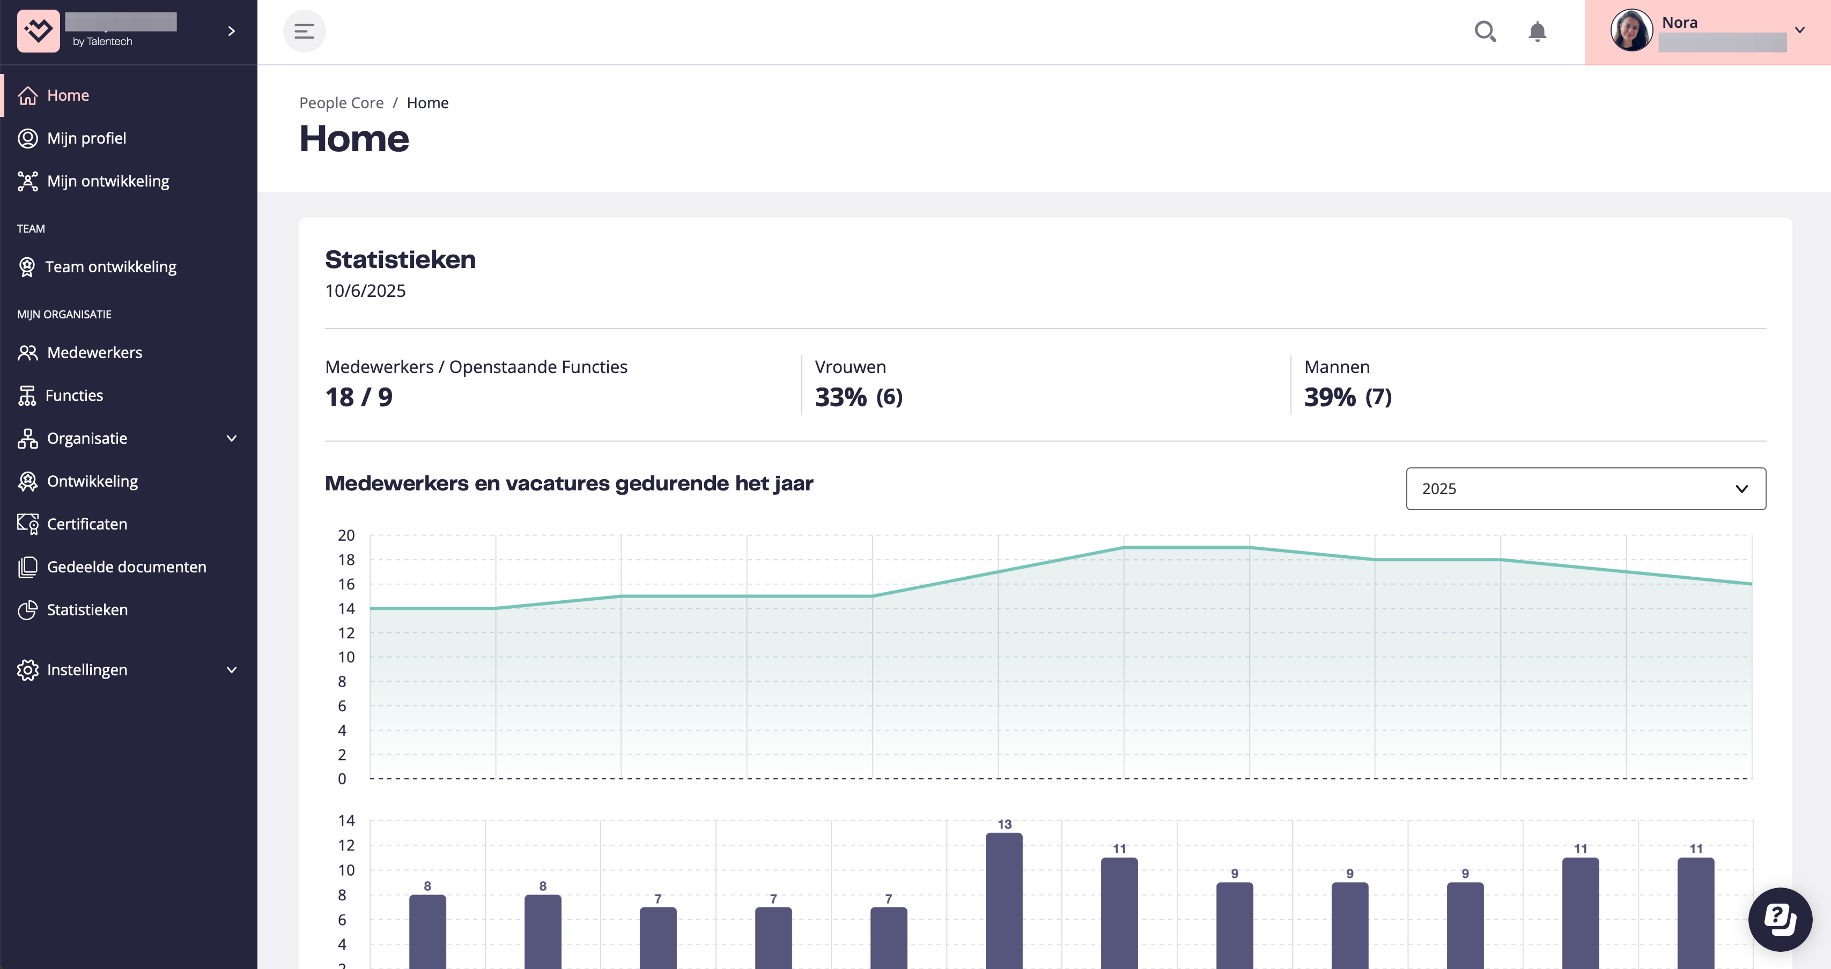Click the Statistieken pie chart icon

[x=28, y=610]
